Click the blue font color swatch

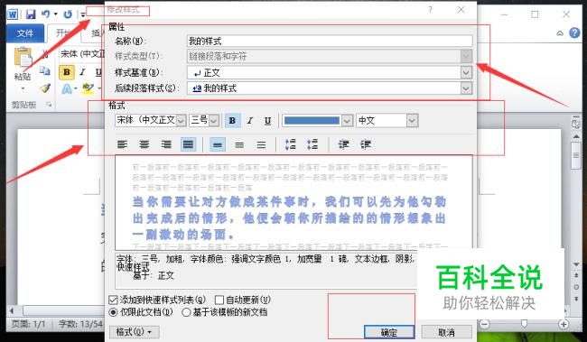pos(312,121)
